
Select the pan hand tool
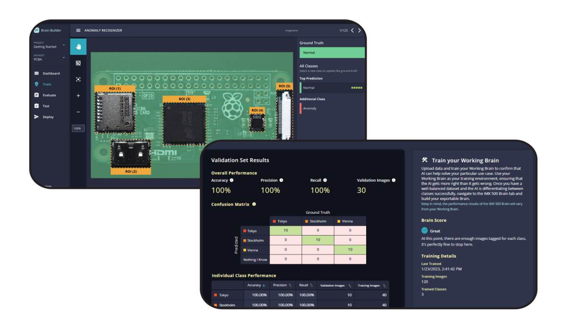[78, 46]
